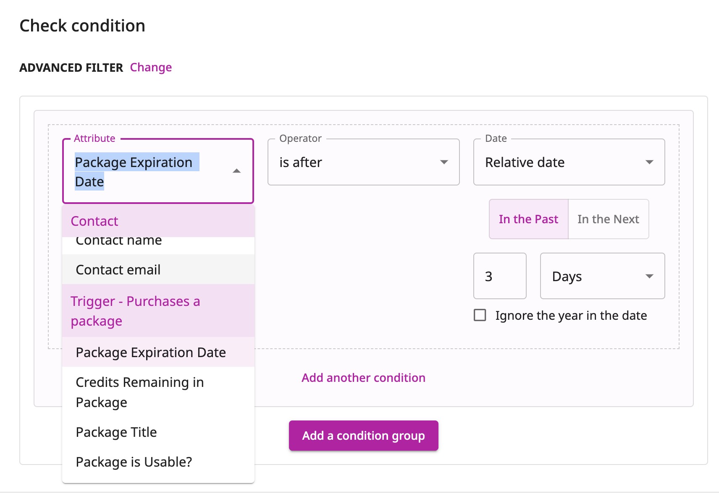Enable 'Ignore the year in the date'

point(479,315)
